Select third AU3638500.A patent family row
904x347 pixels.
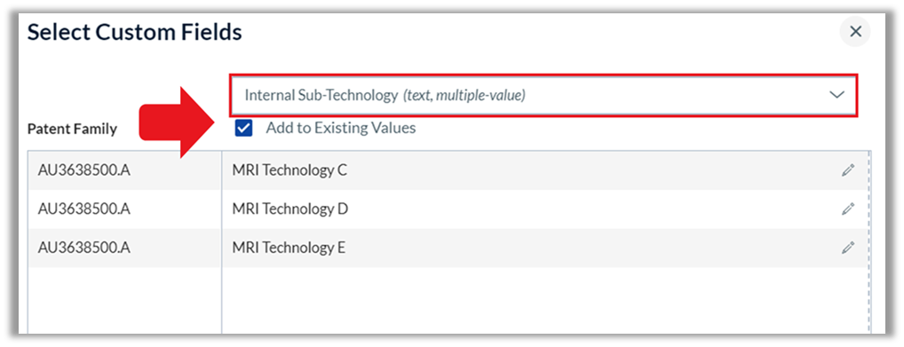pos(124,248)
